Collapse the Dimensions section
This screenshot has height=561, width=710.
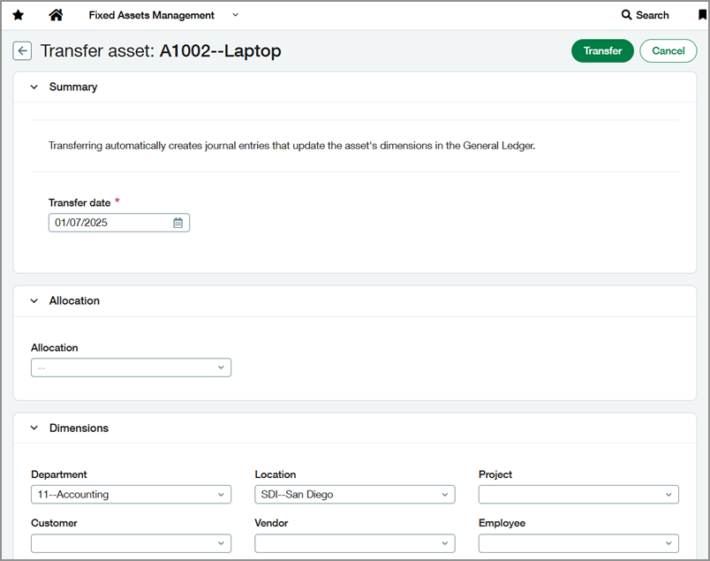[34, 428]
